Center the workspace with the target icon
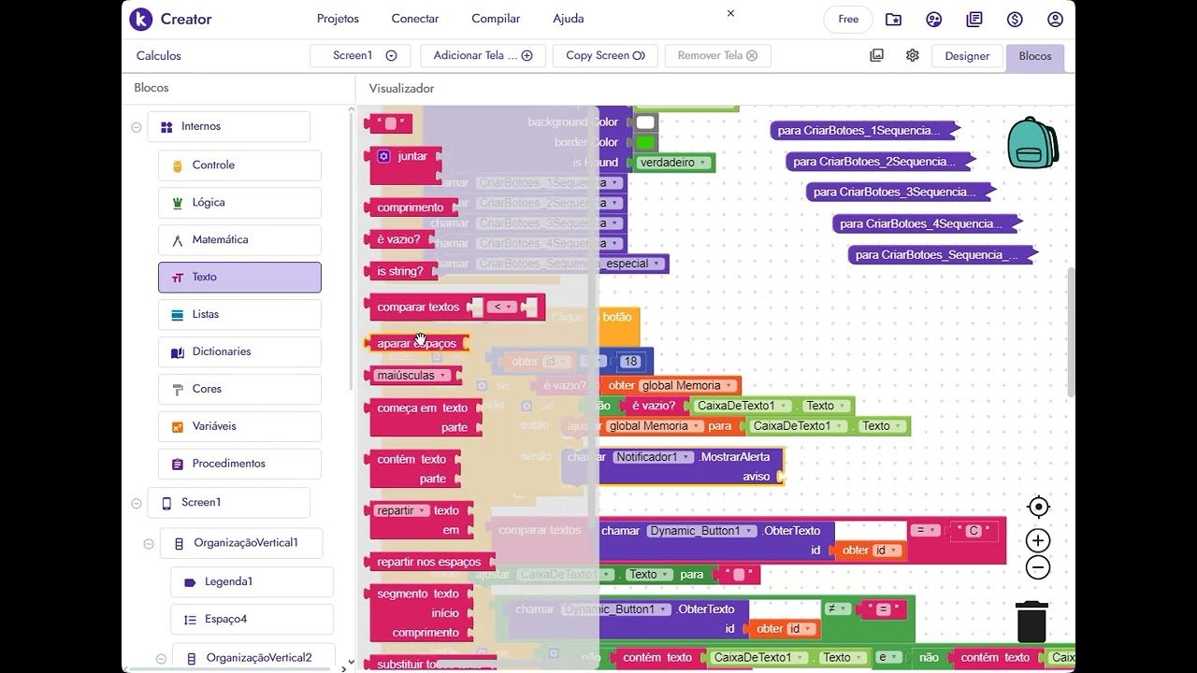This screenshot has width=1197, height=673. click(1038, 507)
